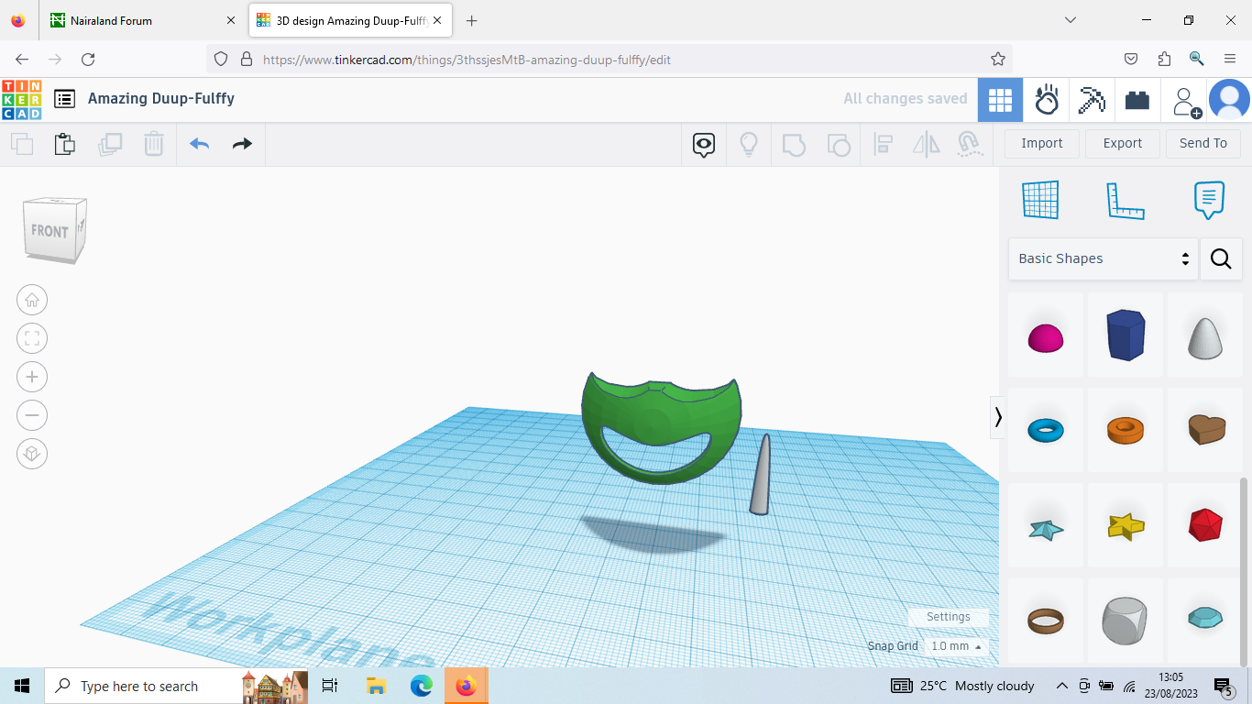
Task: Select the Ungroup tool
Action: coord(839,144)
